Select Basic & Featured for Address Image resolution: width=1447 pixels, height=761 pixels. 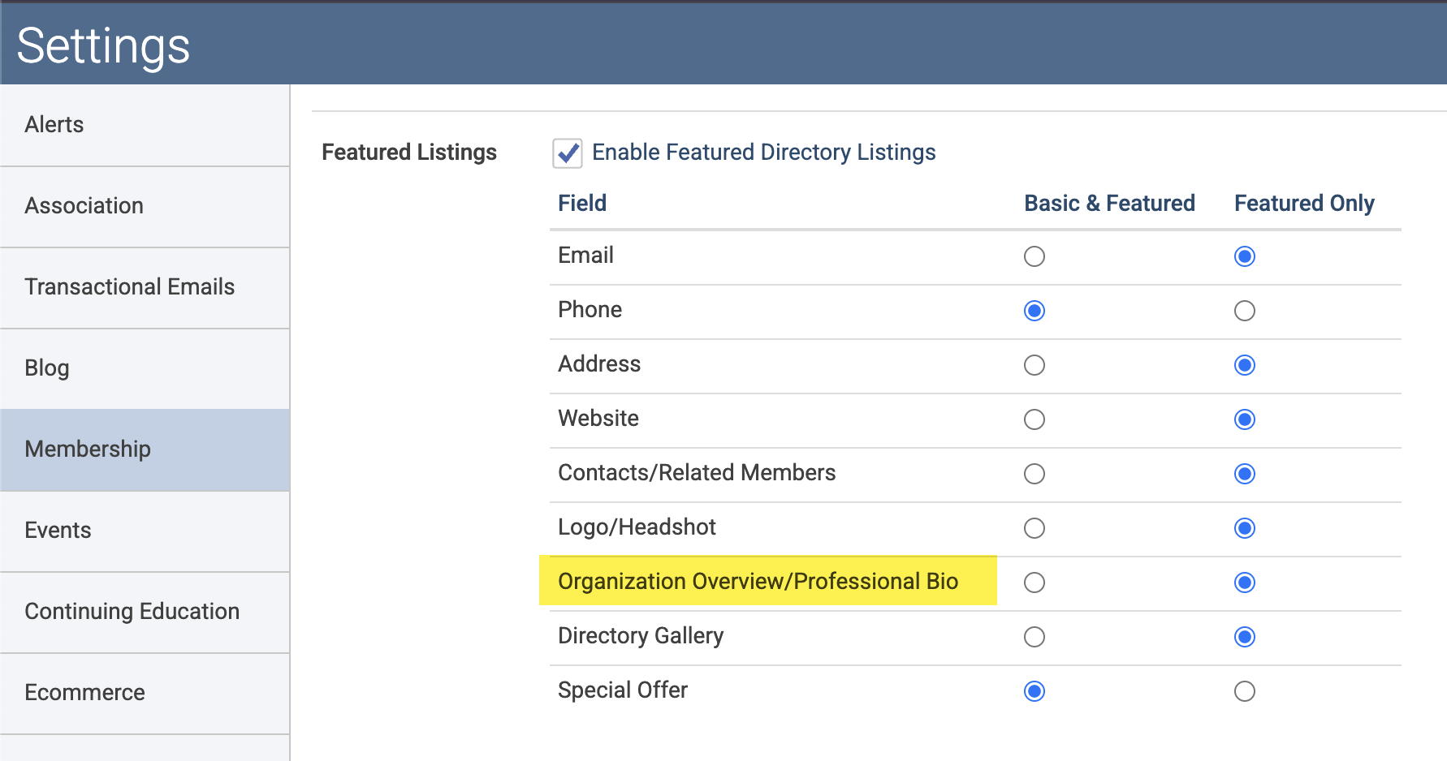tap(1034, 365)
